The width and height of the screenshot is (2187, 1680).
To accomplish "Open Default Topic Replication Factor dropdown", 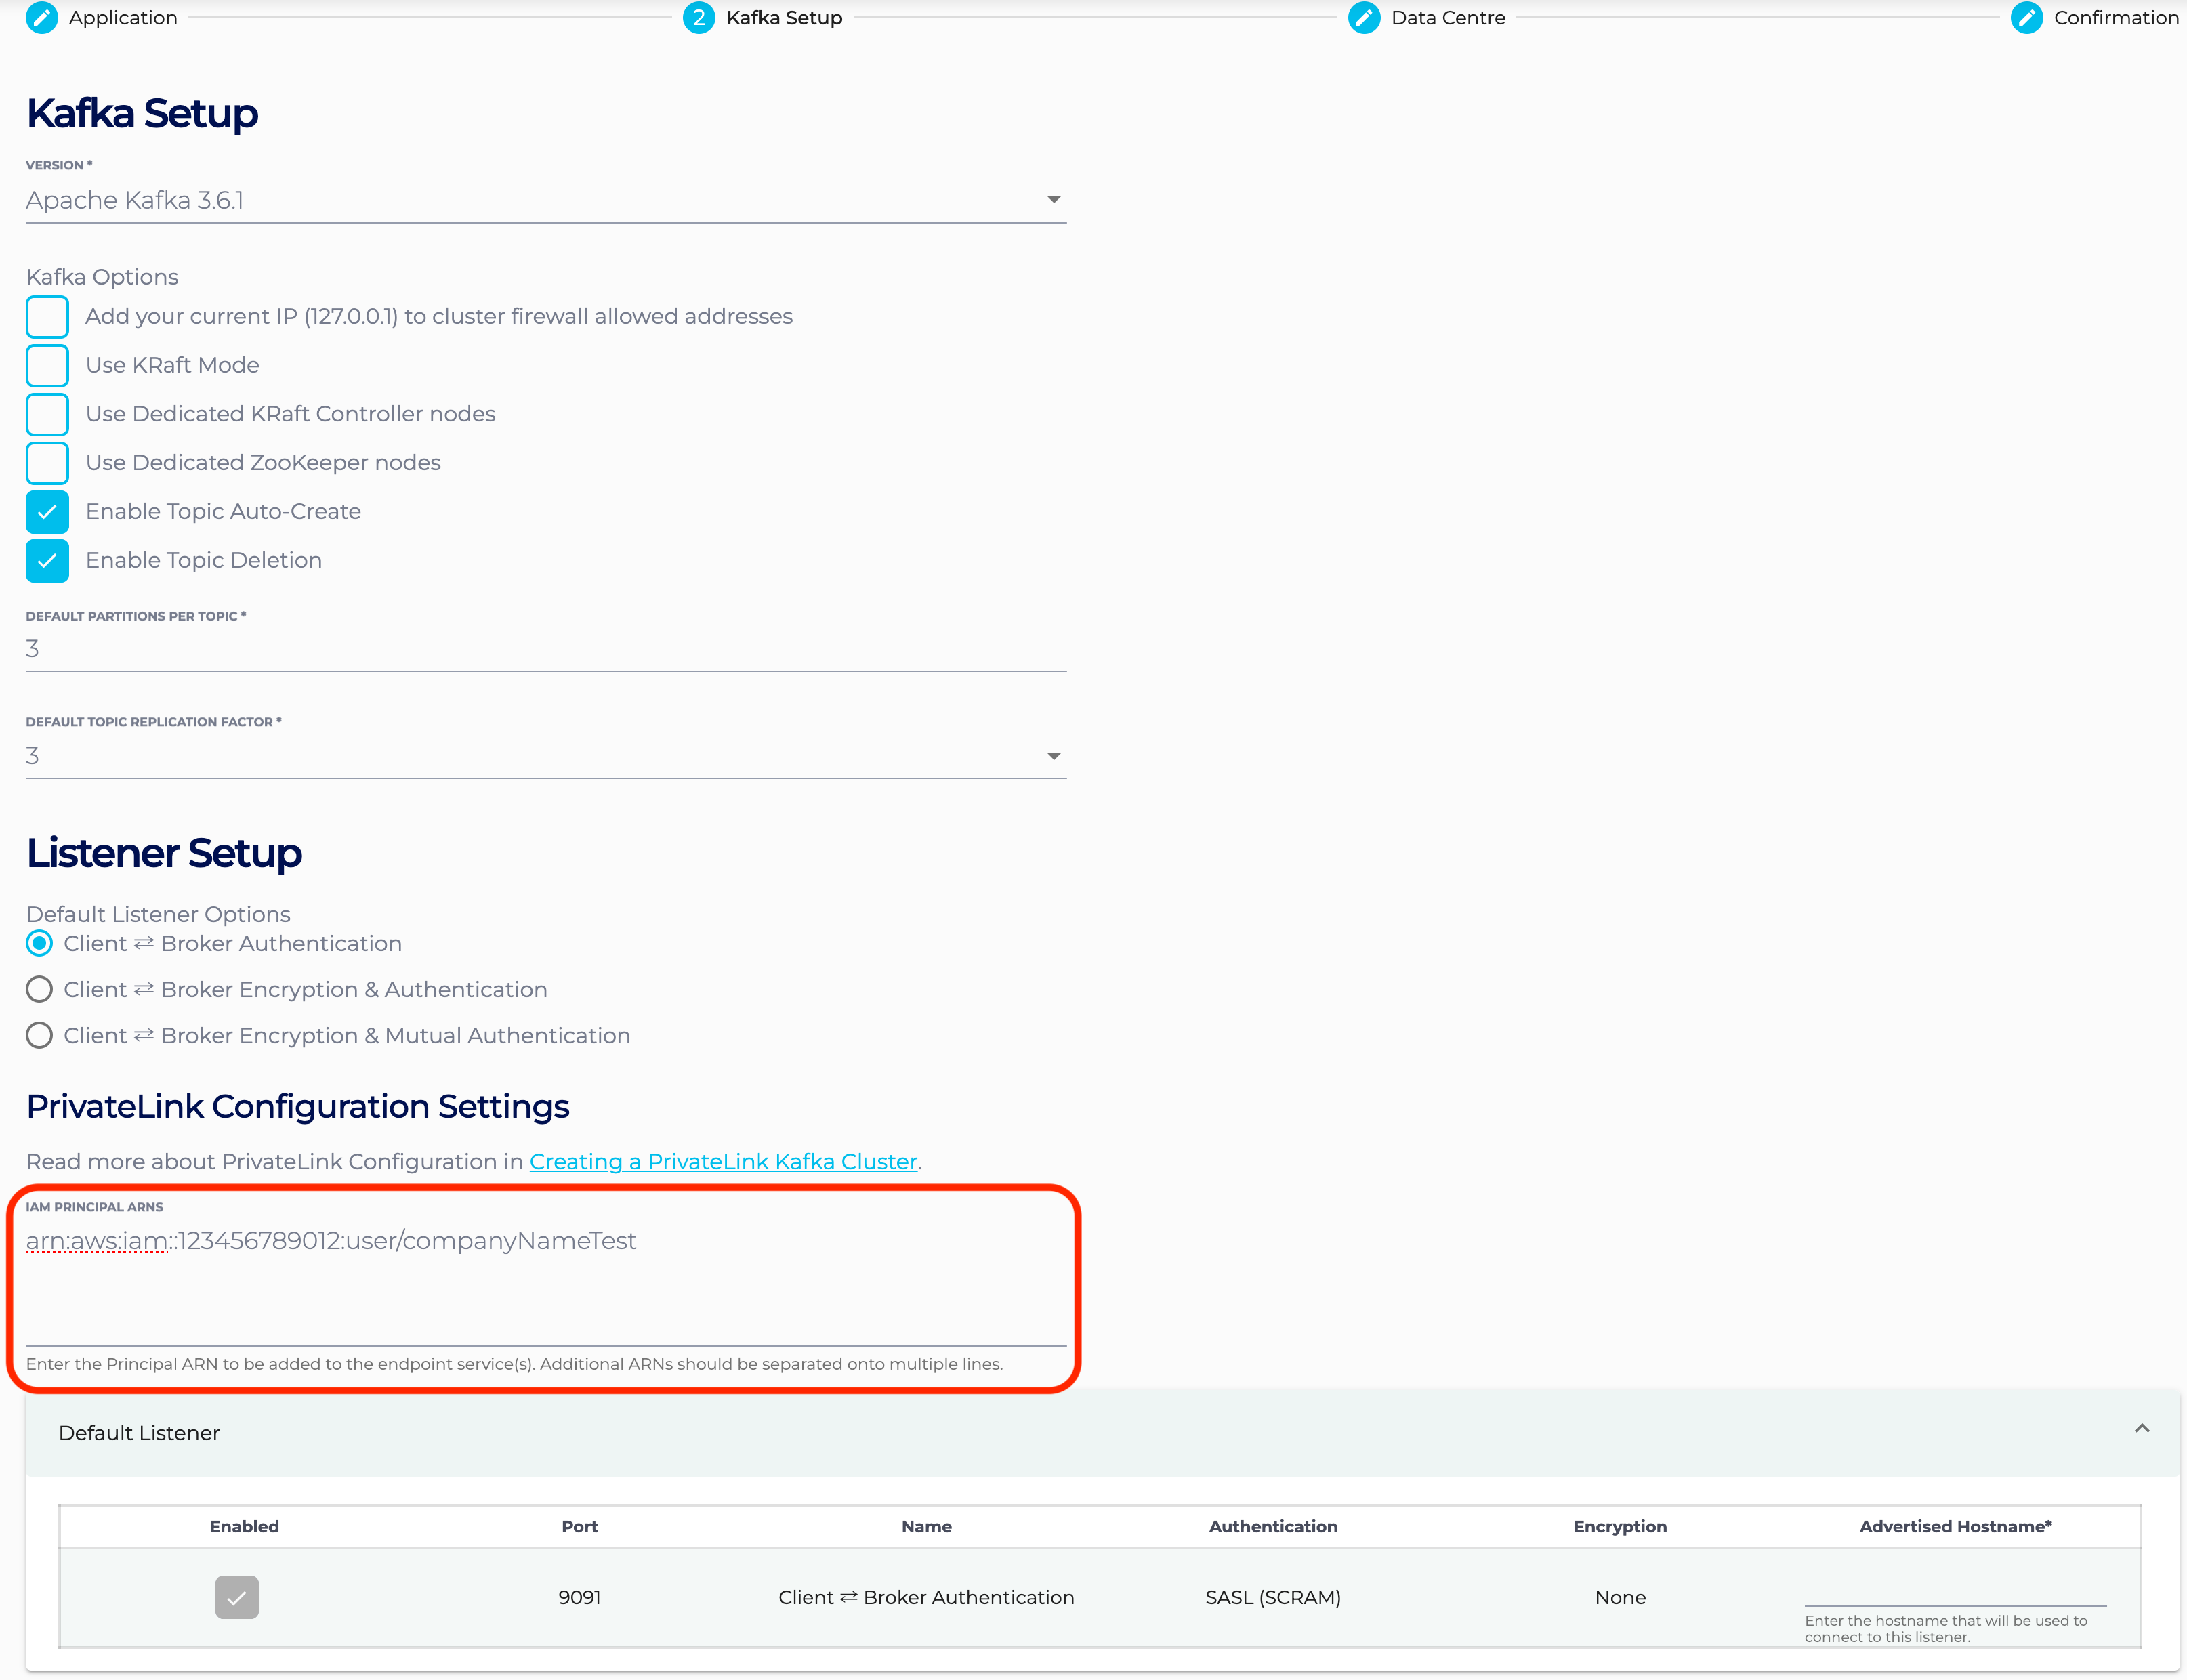I will pyautogui.click(x=1053, y=756).
